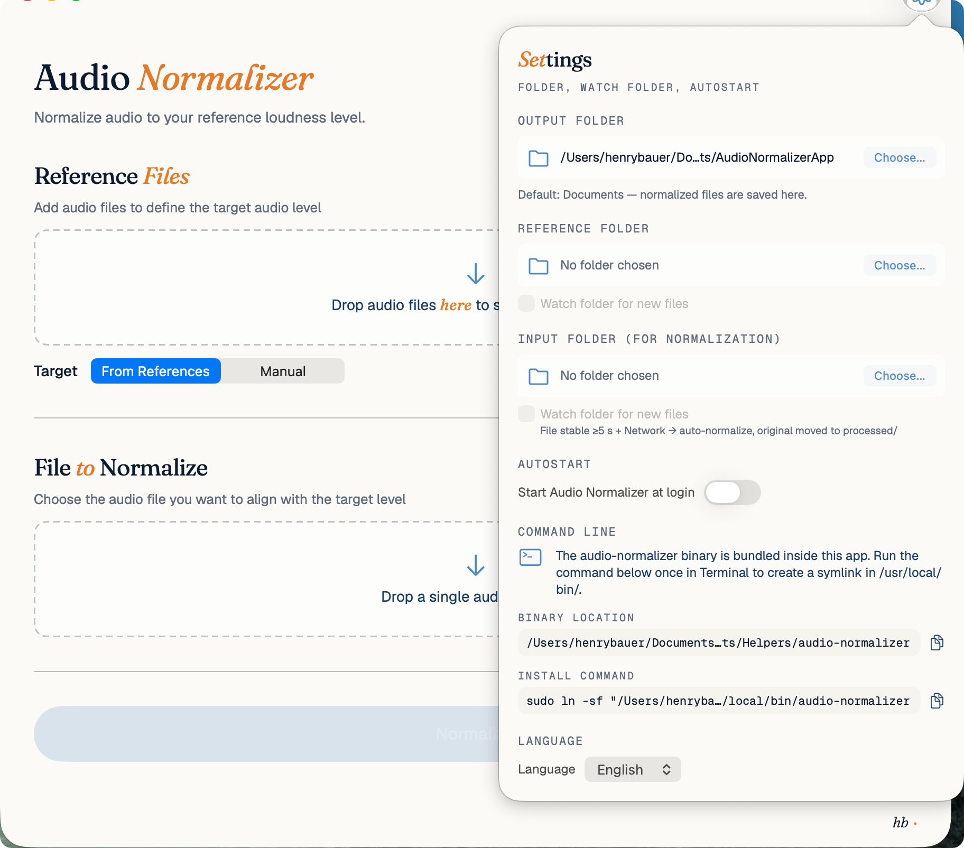Image resolution: width=964 pixels, height=848 pixels.
Task: Click the binary location path field
Action: pos(719,642)
